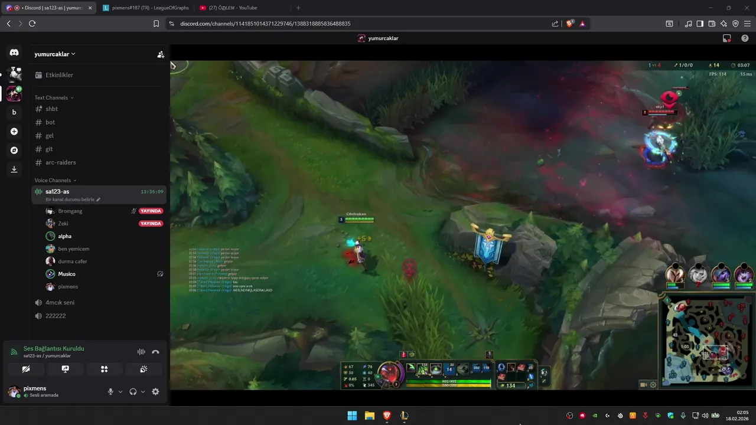
Task: Toggle camera on in voice panel
Action: [25, 369]
